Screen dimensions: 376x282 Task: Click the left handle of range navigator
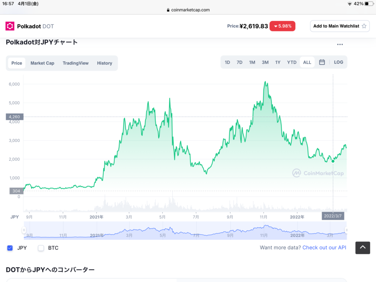(24, 230)
